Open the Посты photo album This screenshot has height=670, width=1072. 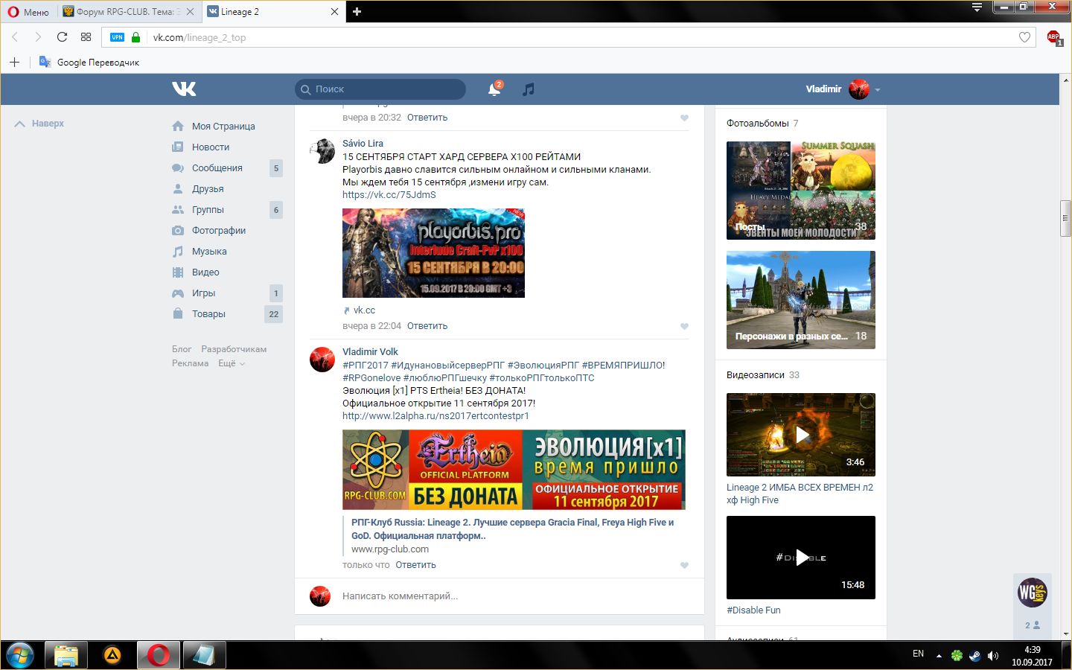[x=801, y=191]
